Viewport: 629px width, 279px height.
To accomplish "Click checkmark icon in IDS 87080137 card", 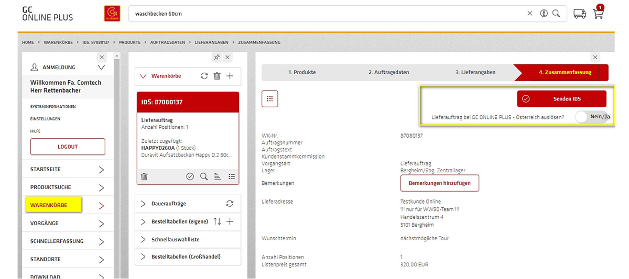I will (190, 177).
